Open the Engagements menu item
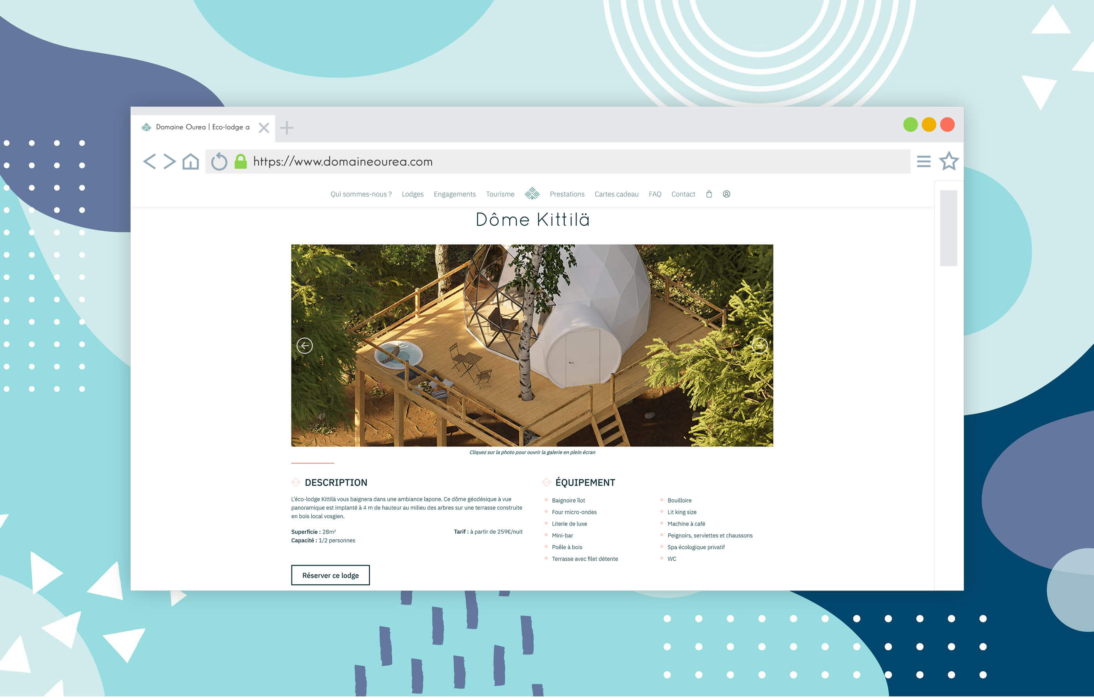 point(454,194)
